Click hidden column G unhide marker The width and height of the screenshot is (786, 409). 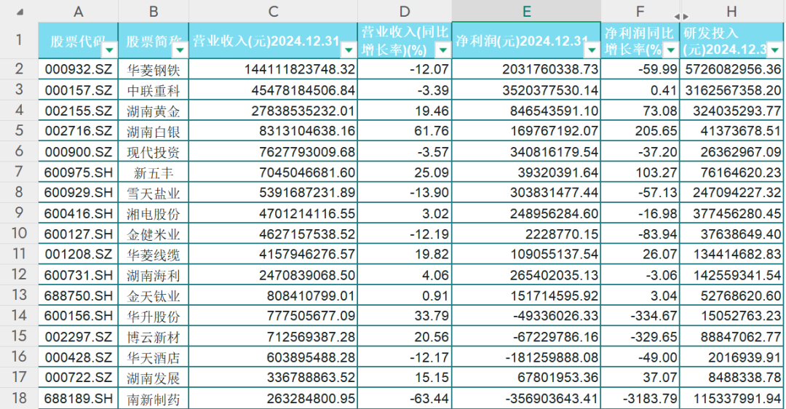pyautogui.click(x=680, y=17)
